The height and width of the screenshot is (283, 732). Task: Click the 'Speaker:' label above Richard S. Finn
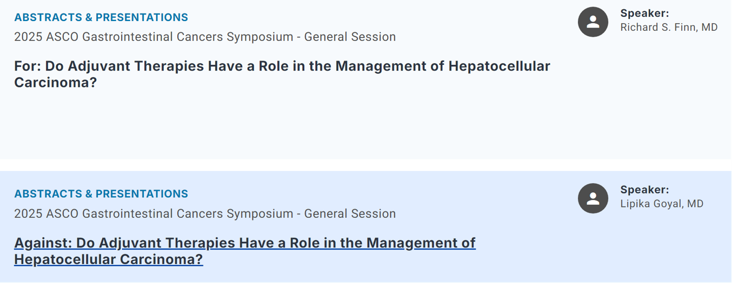[x=644, y=13]
